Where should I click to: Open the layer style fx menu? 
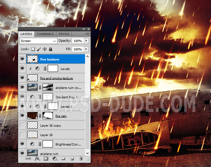pos(37,159)
